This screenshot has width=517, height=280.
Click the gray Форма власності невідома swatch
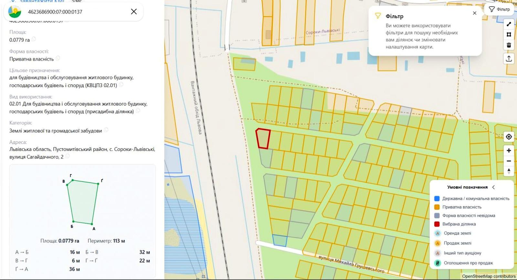(x=437, y=215)
